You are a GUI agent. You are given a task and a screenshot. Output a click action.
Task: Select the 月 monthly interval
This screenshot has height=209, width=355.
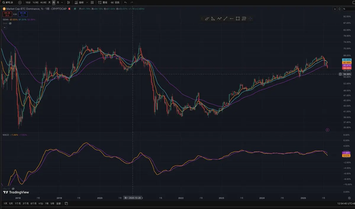pyautogui.click(x=58, y=2)
